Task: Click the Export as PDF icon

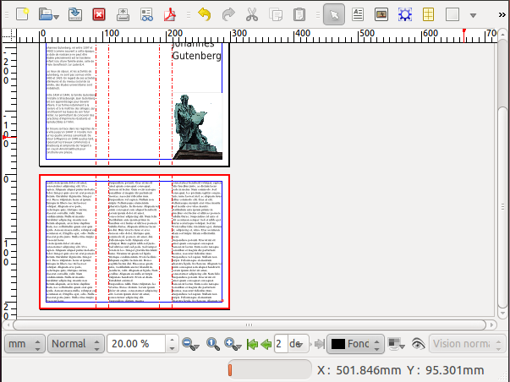Action: tap(171, 14)
